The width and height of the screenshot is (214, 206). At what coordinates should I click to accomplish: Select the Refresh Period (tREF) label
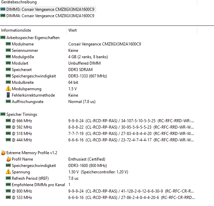30,178
